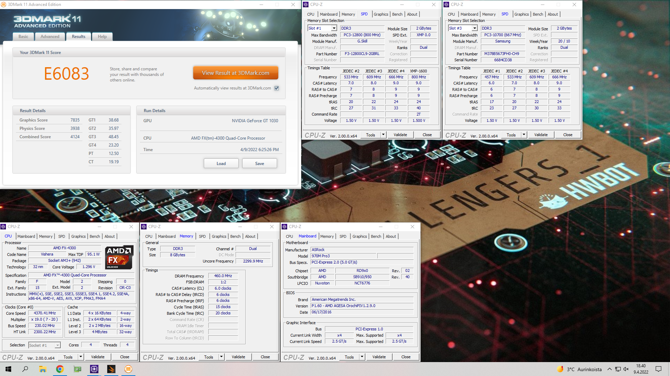The image size is (670, 376).
Task: Click Validate in CPU-Z processor window
Action: 98,357
